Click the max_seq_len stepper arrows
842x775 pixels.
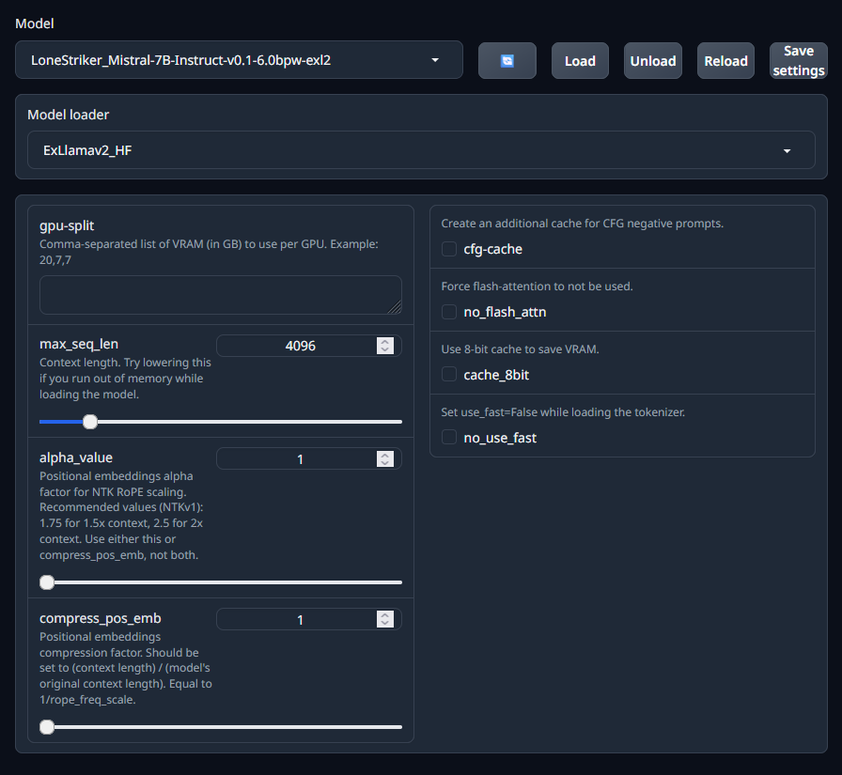pos(384,346)
